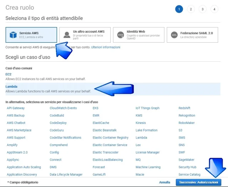
Task: Select the Application Discovery service
Action: [x=22, y=175]
